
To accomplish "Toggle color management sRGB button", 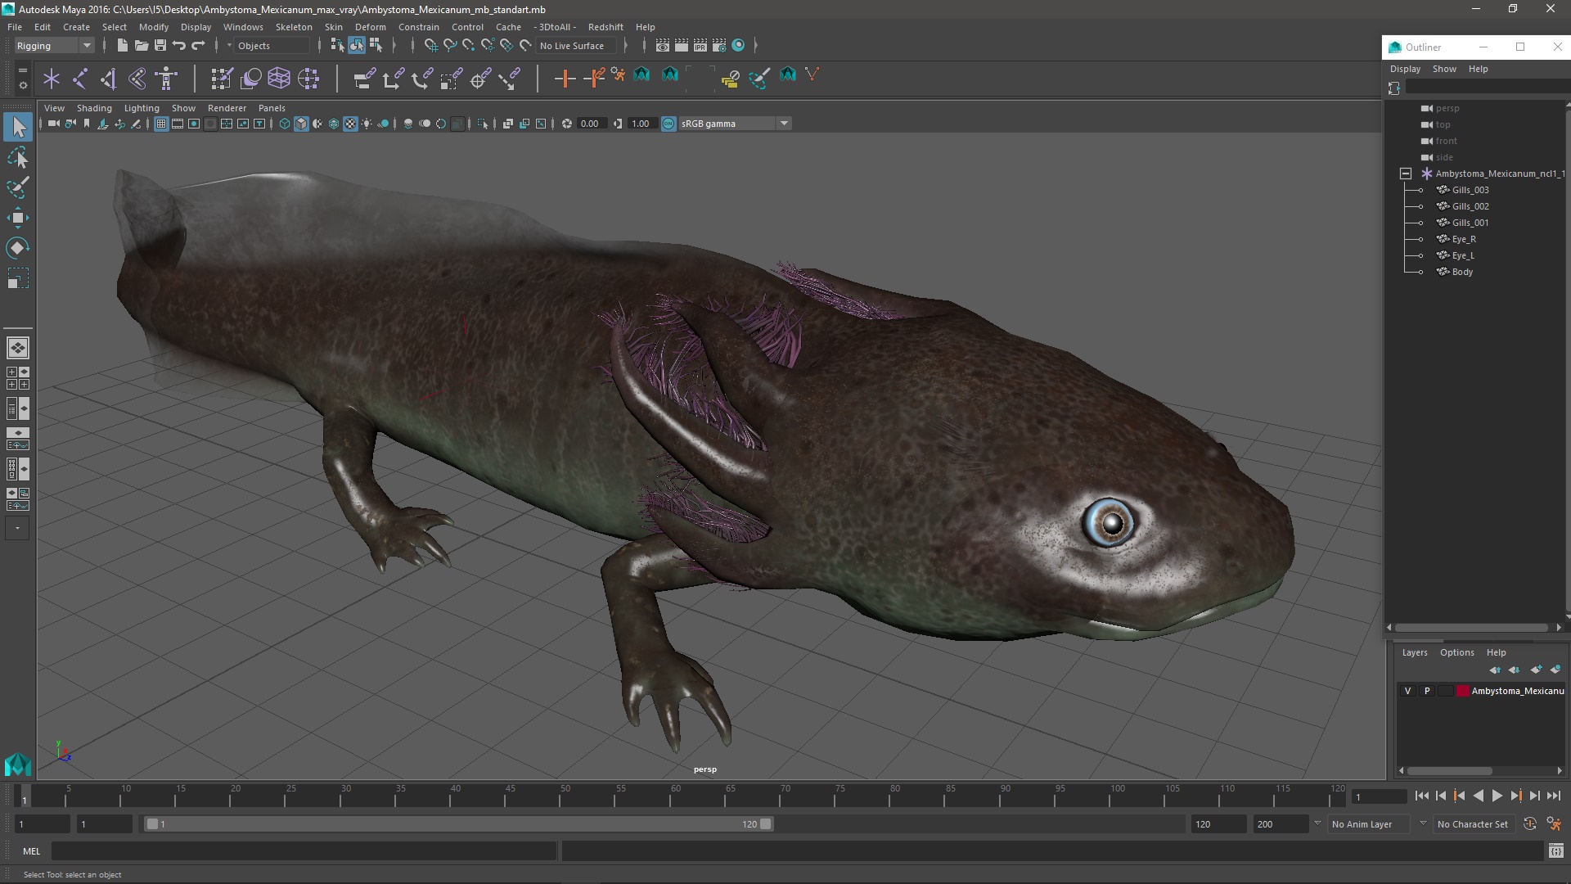I will (x=668, y=124).
